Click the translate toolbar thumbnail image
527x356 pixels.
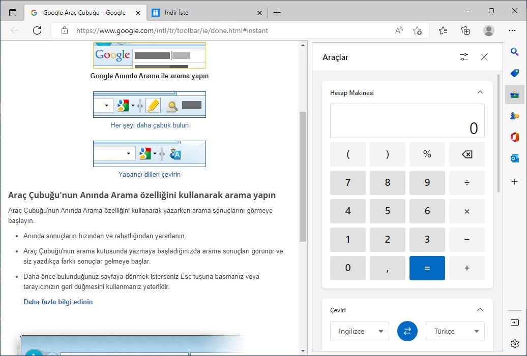(x=150, y=154)
